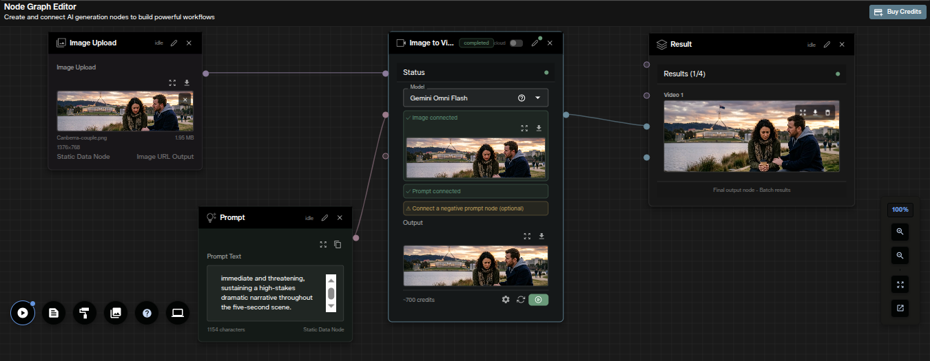Open the Output video thumbnail

click(475, 265)
